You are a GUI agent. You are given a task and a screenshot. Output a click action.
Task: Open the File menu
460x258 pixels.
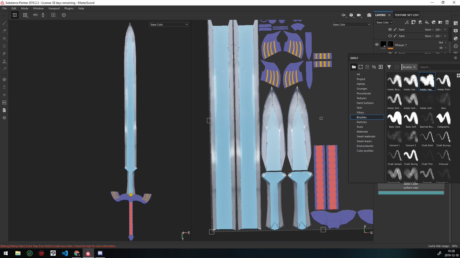(4, 8)
